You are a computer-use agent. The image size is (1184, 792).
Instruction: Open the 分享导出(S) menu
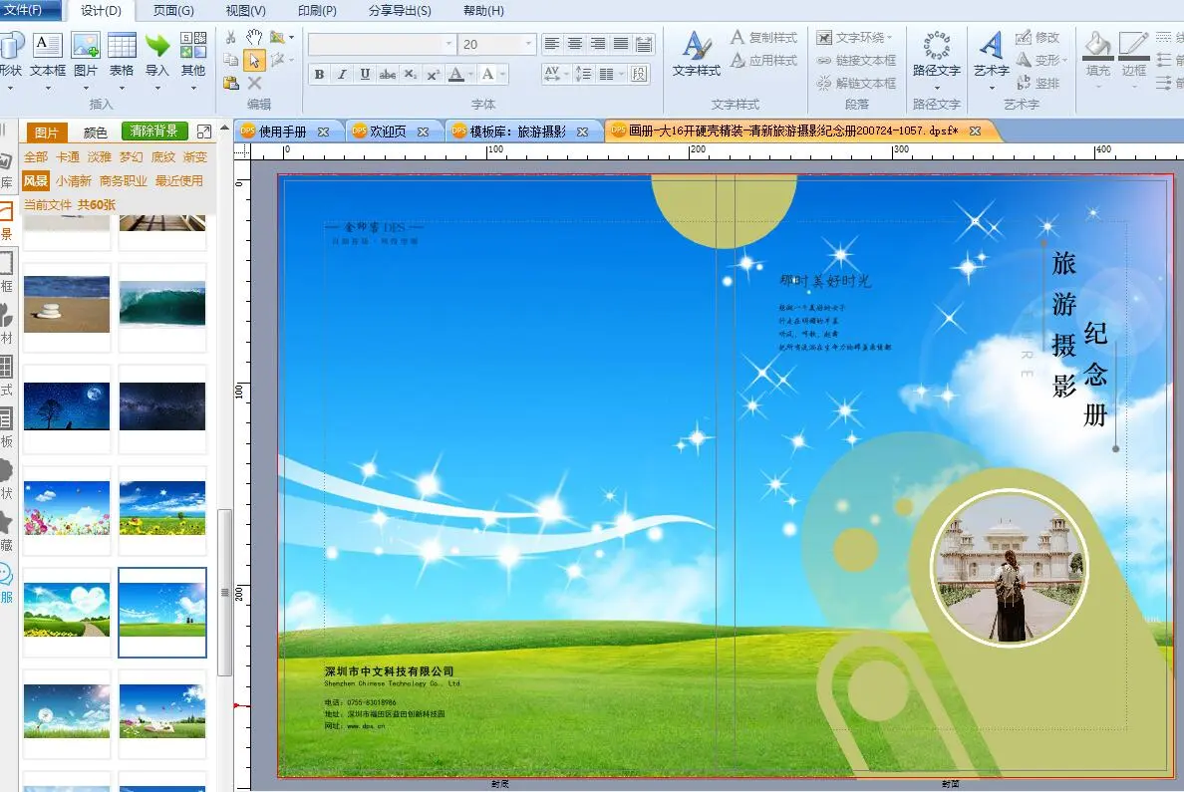point(401,11)
